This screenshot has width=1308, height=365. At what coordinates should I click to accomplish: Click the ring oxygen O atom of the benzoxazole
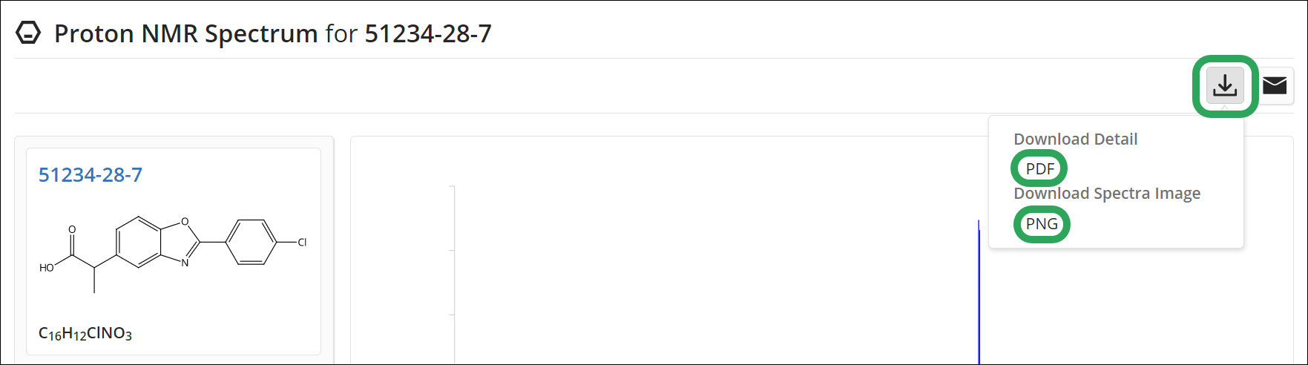185,221
